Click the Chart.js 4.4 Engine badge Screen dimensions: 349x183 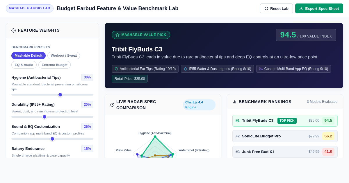[199, 105]
